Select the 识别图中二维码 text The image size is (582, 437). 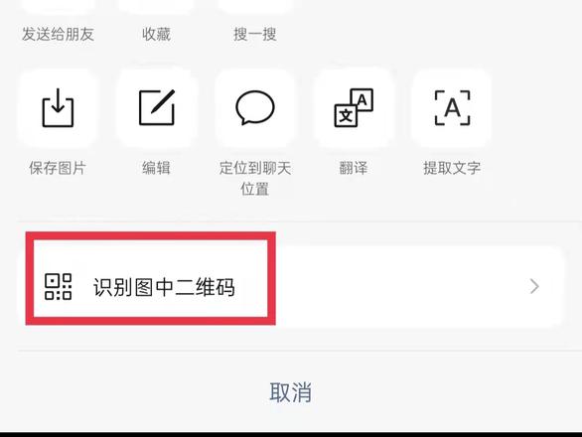point(164,287)
